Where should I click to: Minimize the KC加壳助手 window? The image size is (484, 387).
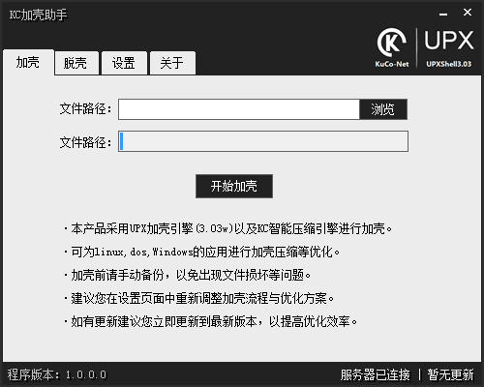[x=443, y=14]
